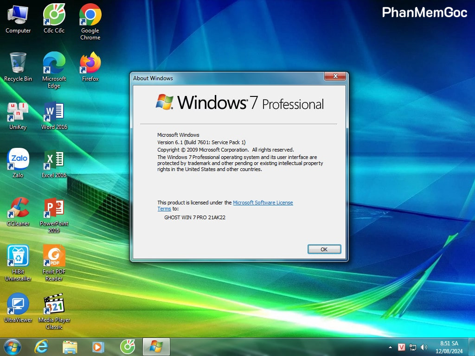Open the taskbar clock and date
Image resolution: width=475 pixels, height=356 pixels.
[449, 347]
